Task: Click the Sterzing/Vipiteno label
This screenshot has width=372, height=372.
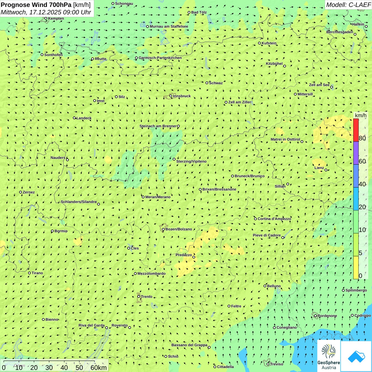Action: click(191, 161)
